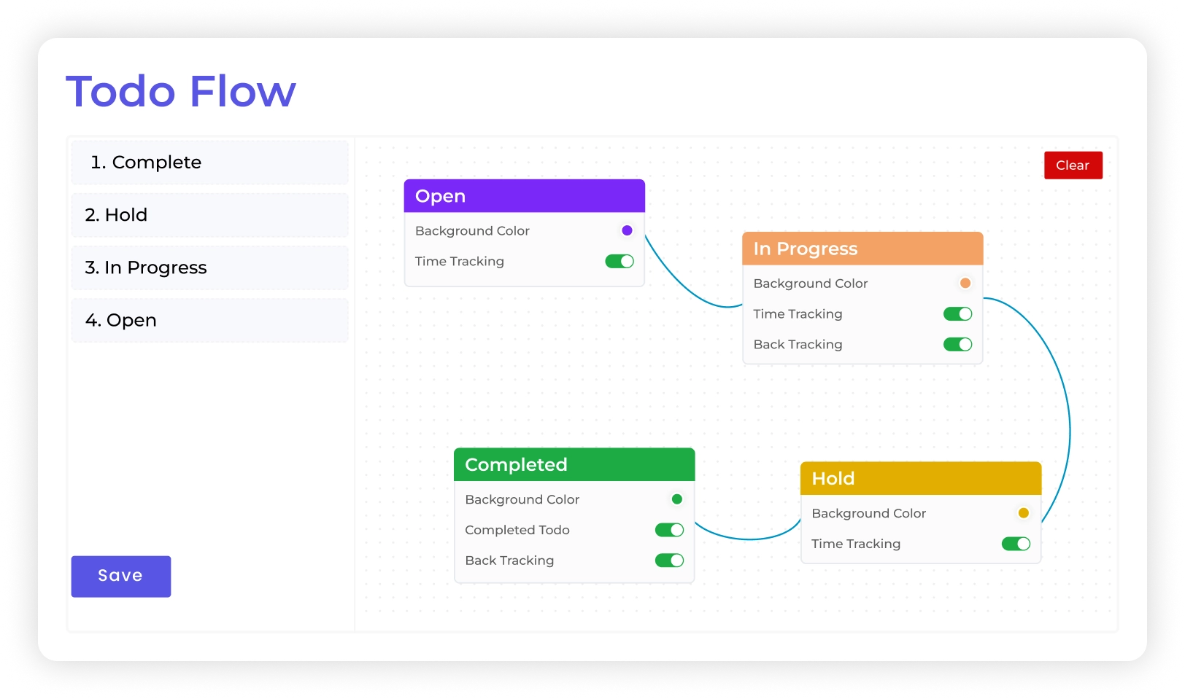Switch off Completed Todo toggle

[x=669, y=530]
